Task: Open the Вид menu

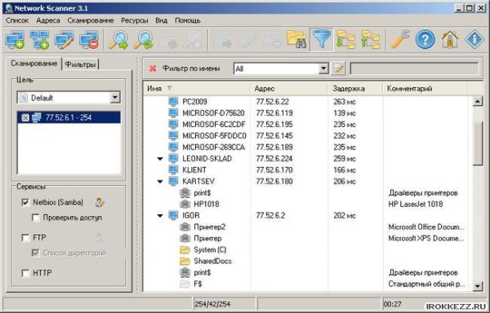Action: click(x=161, y=20)
